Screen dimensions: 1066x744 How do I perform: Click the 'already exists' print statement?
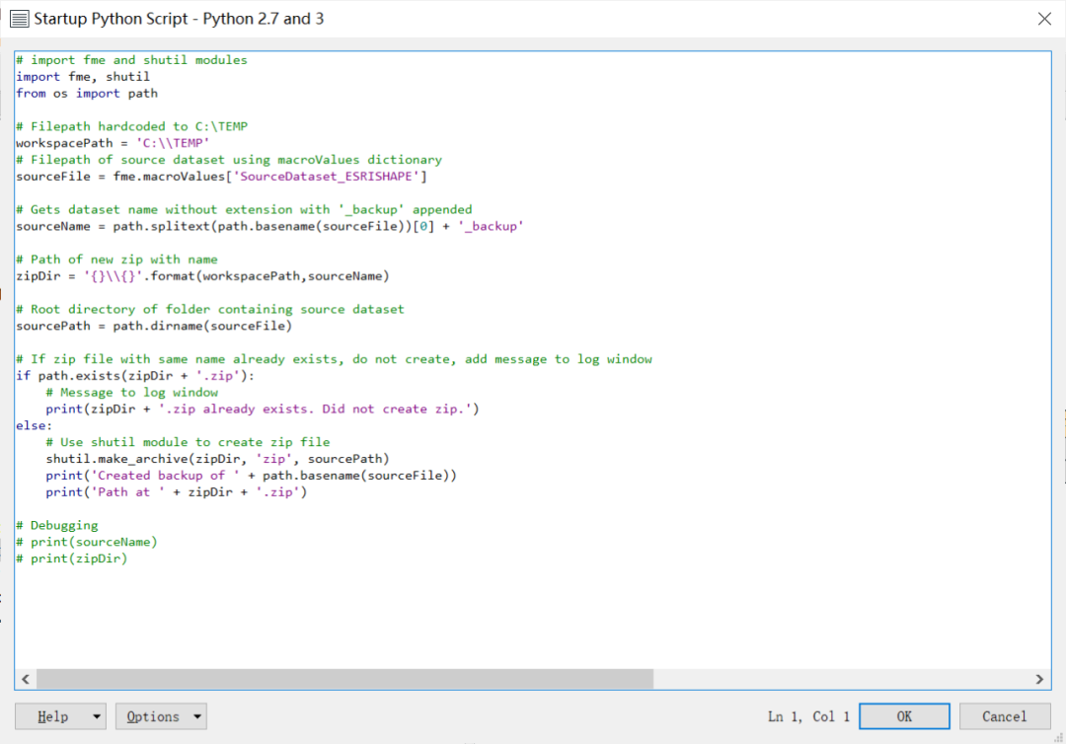[263, 409]
